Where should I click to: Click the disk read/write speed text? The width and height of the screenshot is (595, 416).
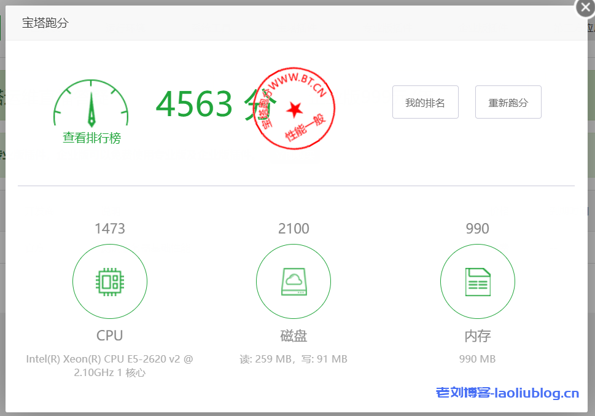[x=294, y=359]
